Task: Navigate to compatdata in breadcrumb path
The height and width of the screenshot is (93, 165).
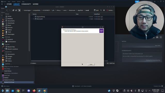Action: (x=37, y=10)
